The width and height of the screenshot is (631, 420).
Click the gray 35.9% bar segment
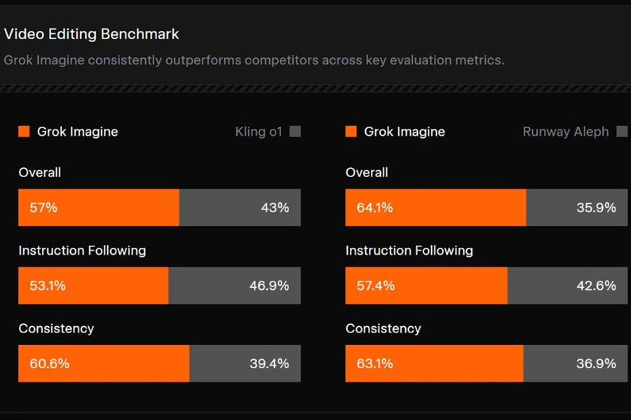coord(576,207)
